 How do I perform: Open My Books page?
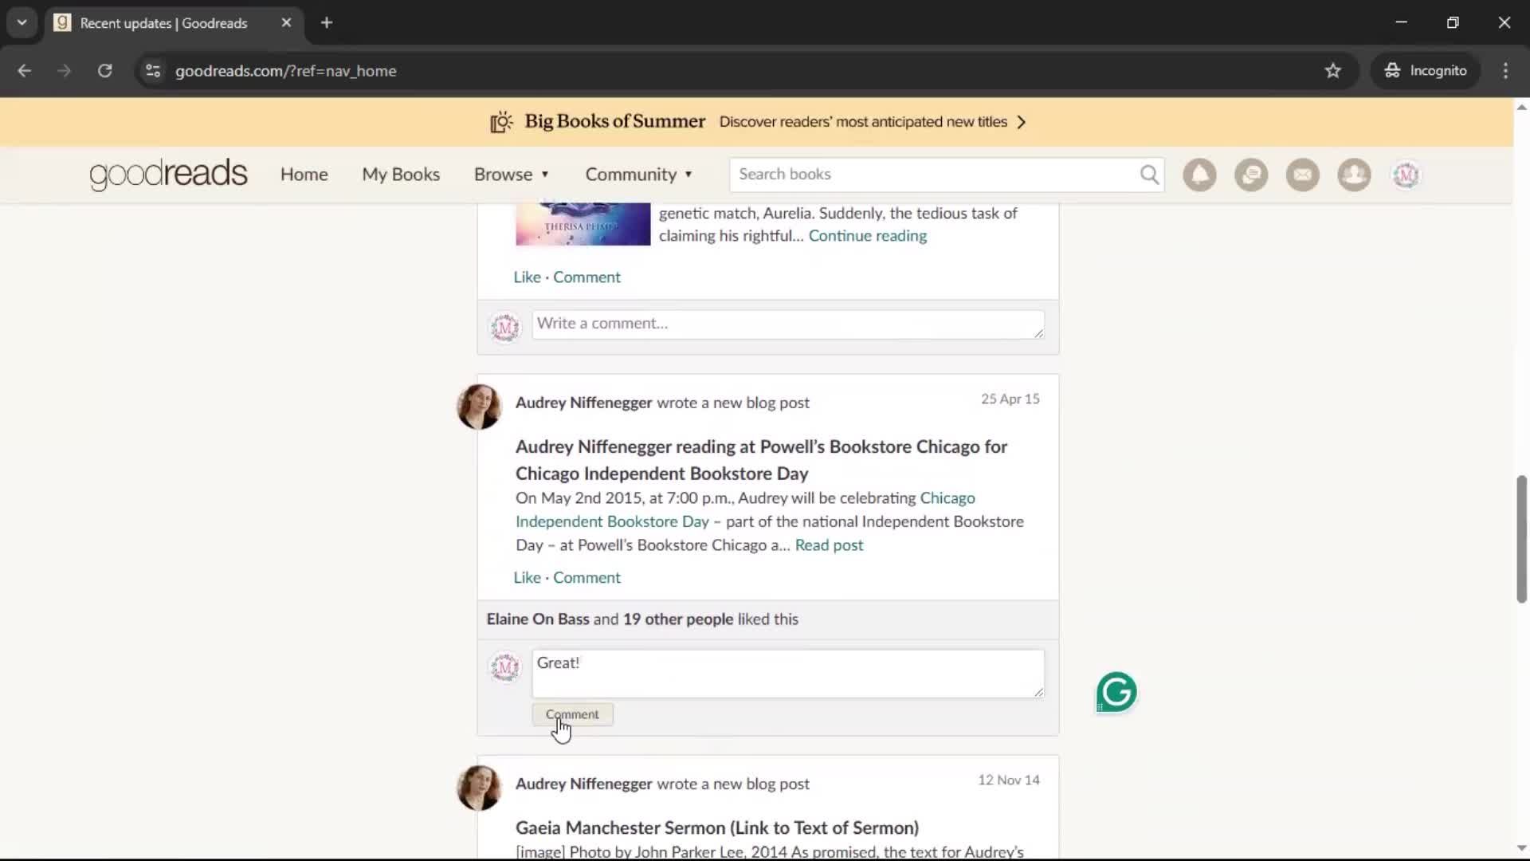tap(401, 175)
